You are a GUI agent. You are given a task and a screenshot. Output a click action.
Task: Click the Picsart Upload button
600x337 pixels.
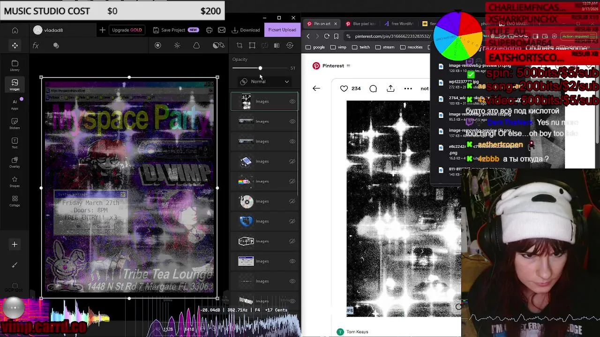(282, 30)
